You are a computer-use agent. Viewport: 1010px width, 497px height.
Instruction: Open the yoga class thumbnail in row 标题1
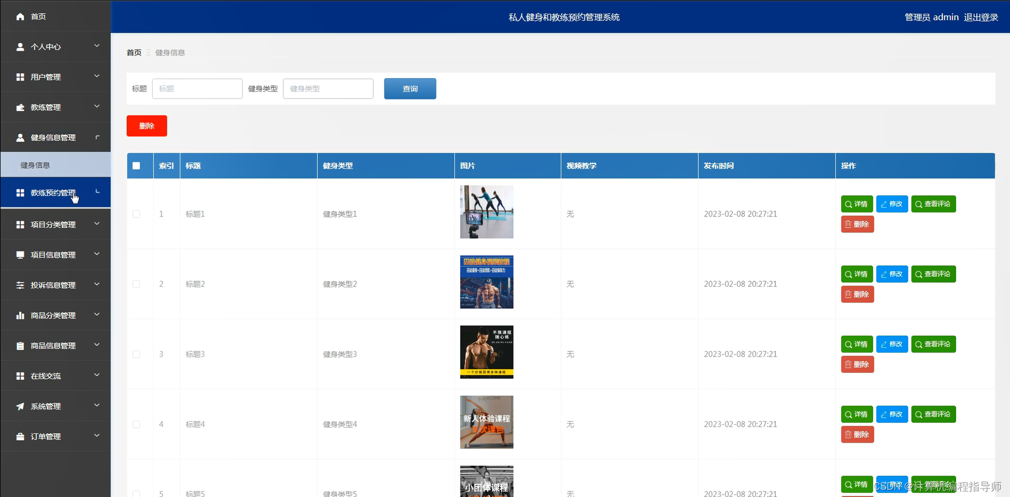(487, 212)
